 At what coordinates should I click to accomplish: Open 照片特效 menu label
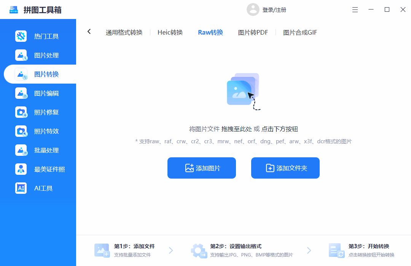[x=46, y=131]
